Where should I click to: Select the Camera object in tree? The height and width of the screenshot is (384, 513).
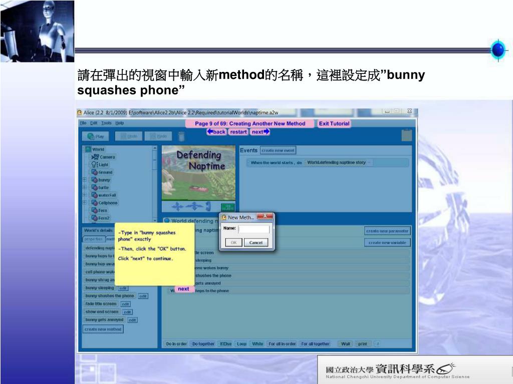pyautogui.click(x=103, y=157)
